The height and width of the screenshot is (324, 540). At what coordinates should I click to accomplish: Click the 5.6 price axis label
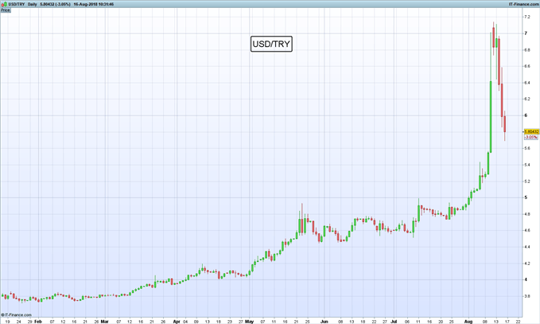coord(527,148)
